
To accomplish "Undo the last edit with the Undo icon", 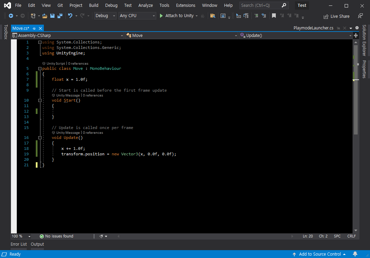I will click(x=70, y=16).
